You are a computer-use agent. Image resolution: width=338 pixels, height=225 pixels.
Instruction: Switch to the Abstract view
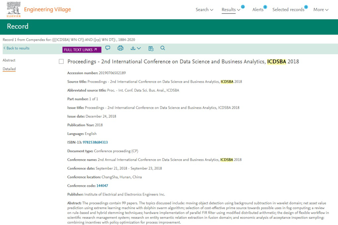click(9, 60)
